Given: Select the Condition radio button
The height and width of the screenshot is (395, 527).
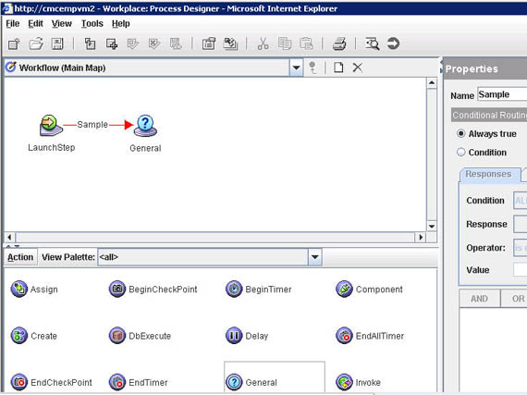Looking at the screenshot, I should click(461, 152).
